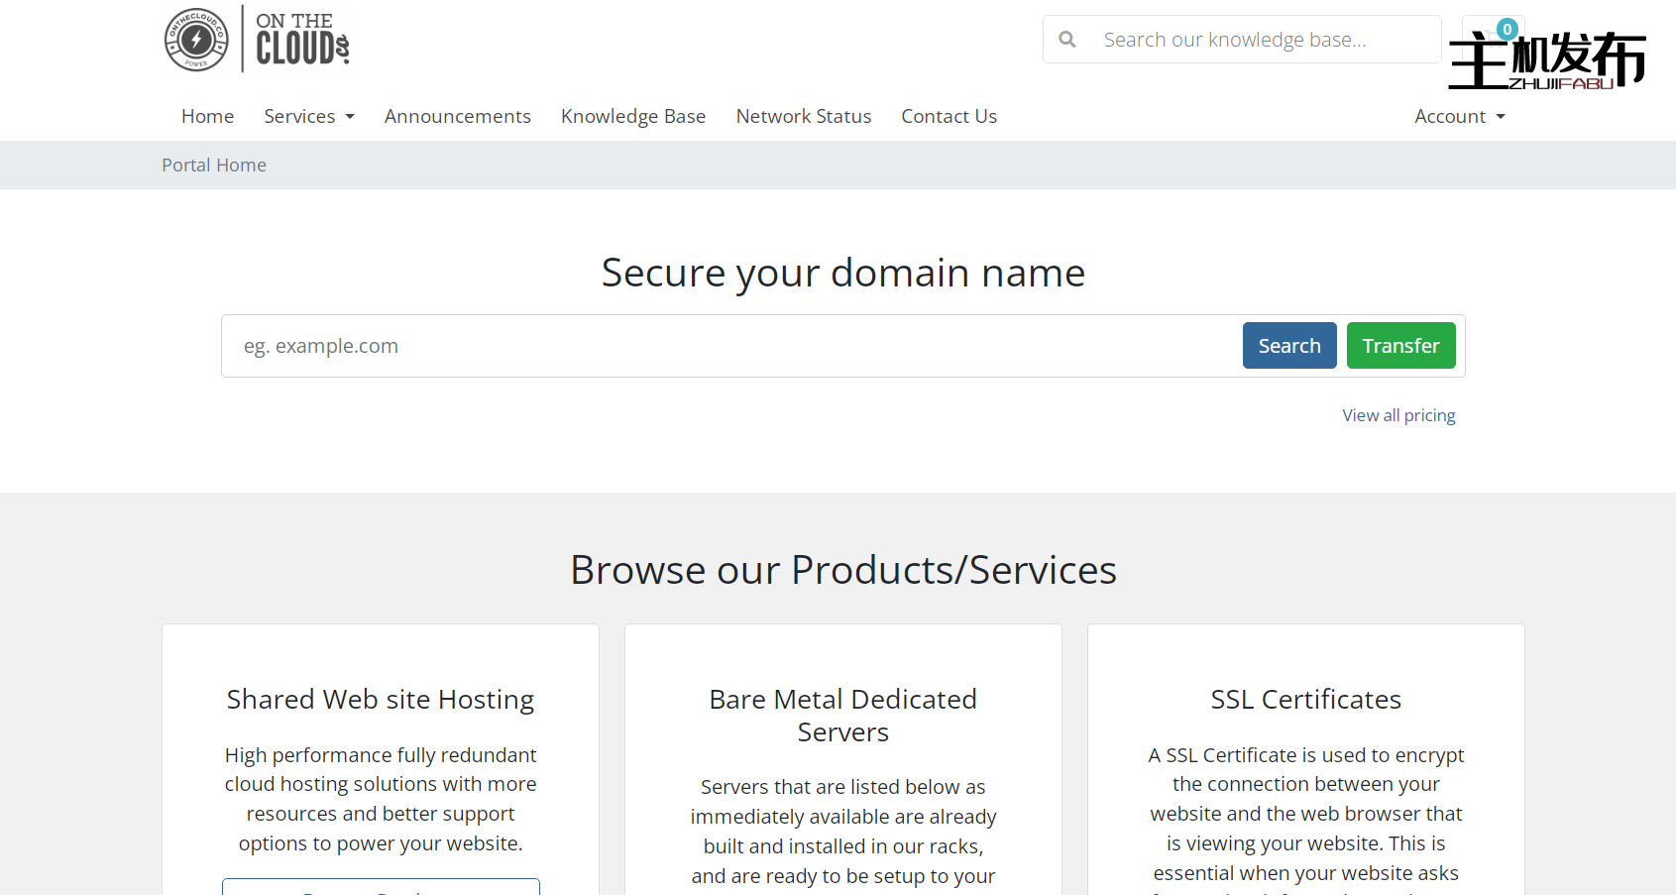Open the Contact Us page
The width and height of the screenshot is (1676, 895).
(949, 116)
